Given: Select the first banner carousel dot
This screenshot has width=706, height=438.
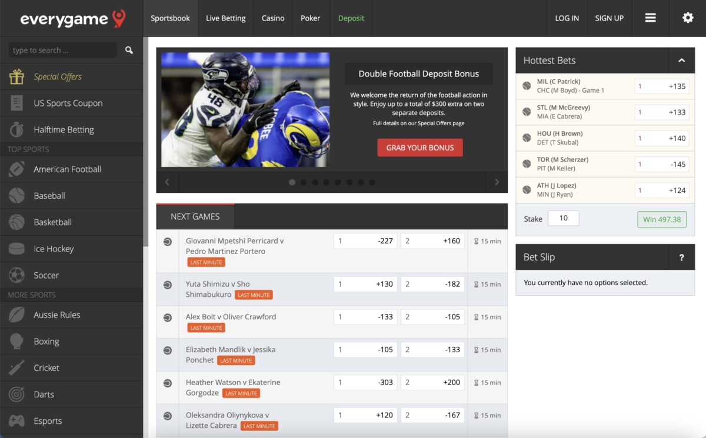Looking at the screenshot, I should 292,182.
